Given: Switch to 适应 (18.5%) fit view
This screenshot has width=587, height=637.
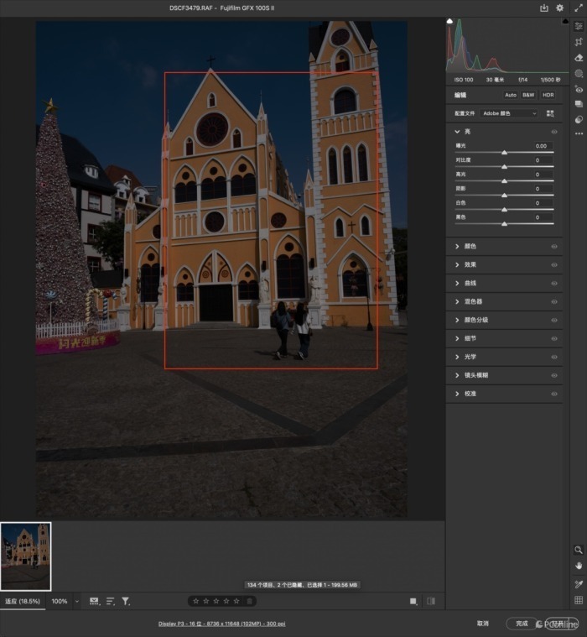Looking at the screenshot, I should tap(23, 601).
